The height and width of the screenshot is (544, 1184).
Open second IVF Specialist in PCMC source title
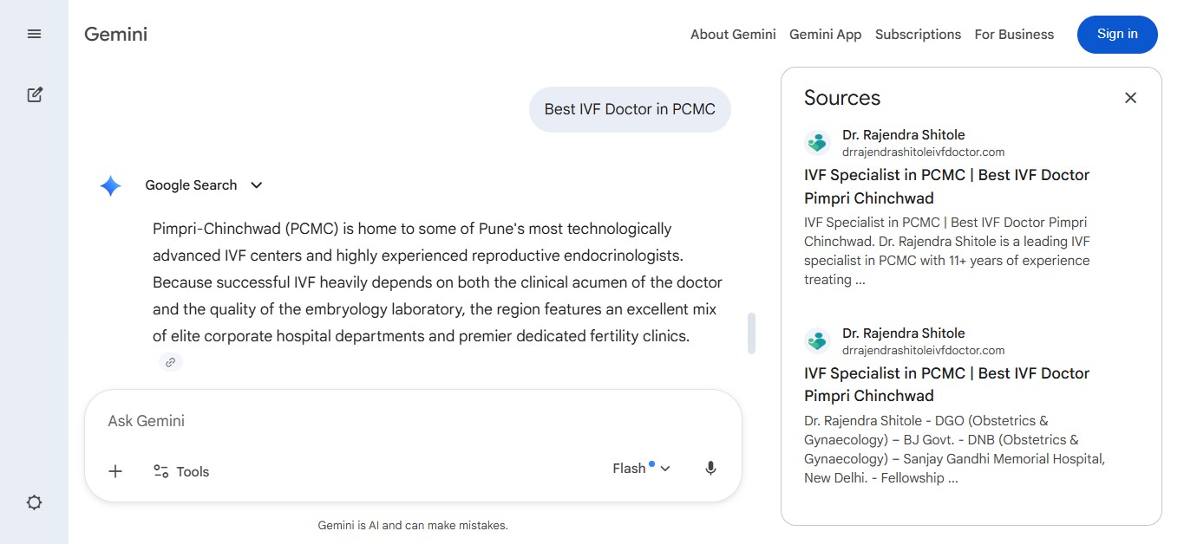pos(946,385)
